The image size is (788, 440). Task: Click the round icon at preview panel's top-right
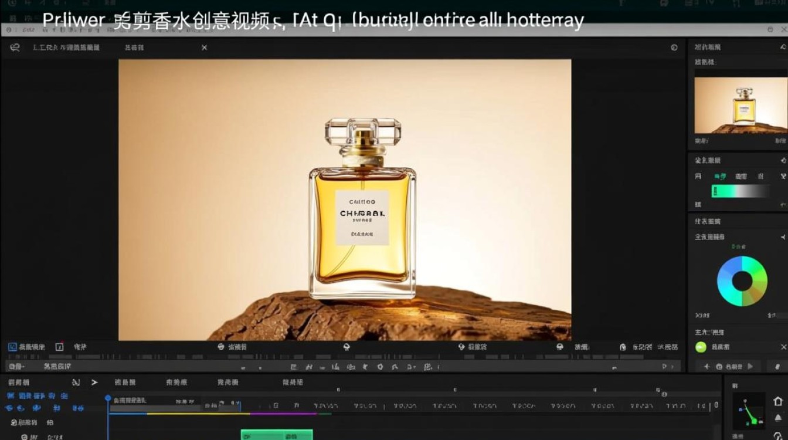(x=674, y=48)
